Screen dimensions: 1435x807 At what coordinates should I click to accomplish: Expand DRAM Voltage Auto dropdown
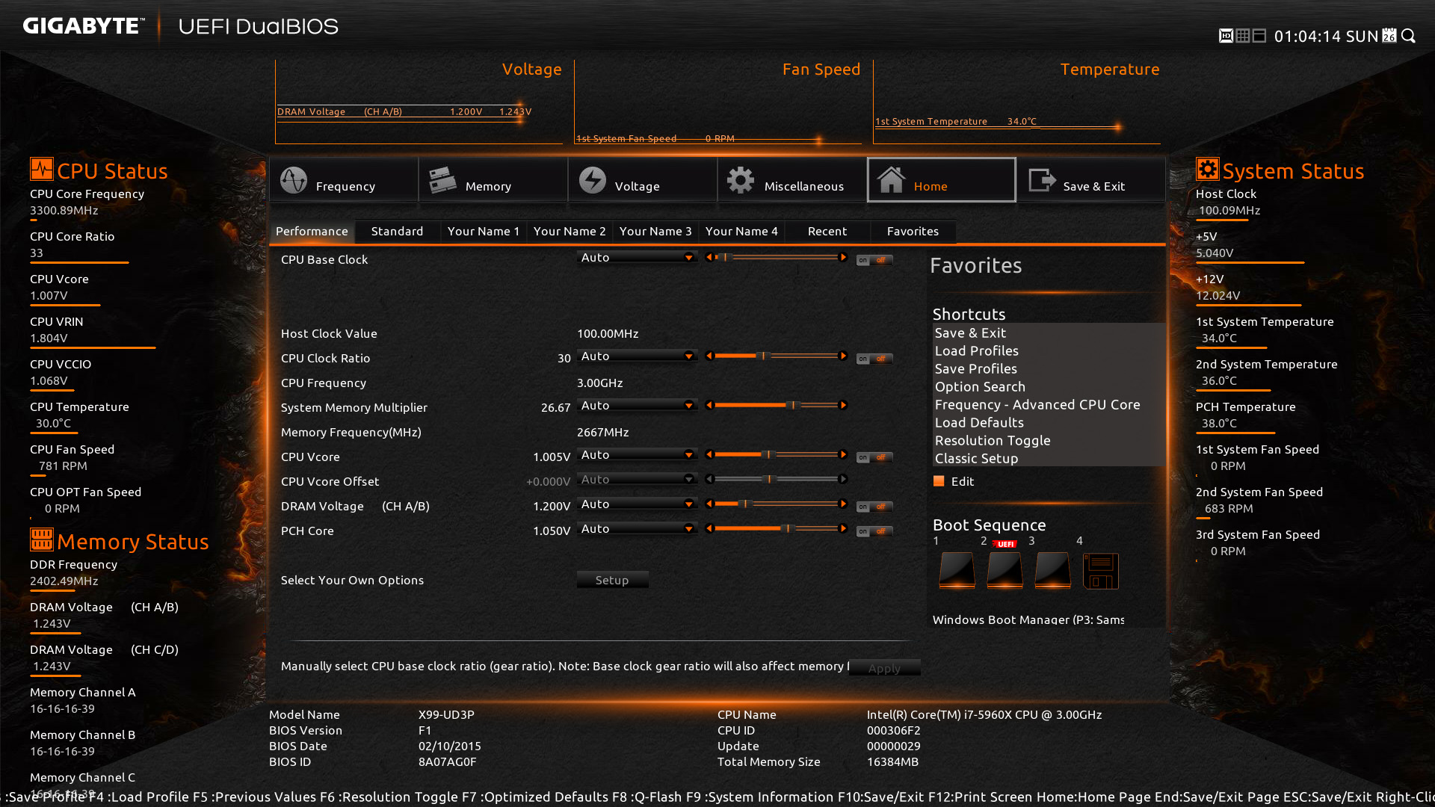[637, 504]
